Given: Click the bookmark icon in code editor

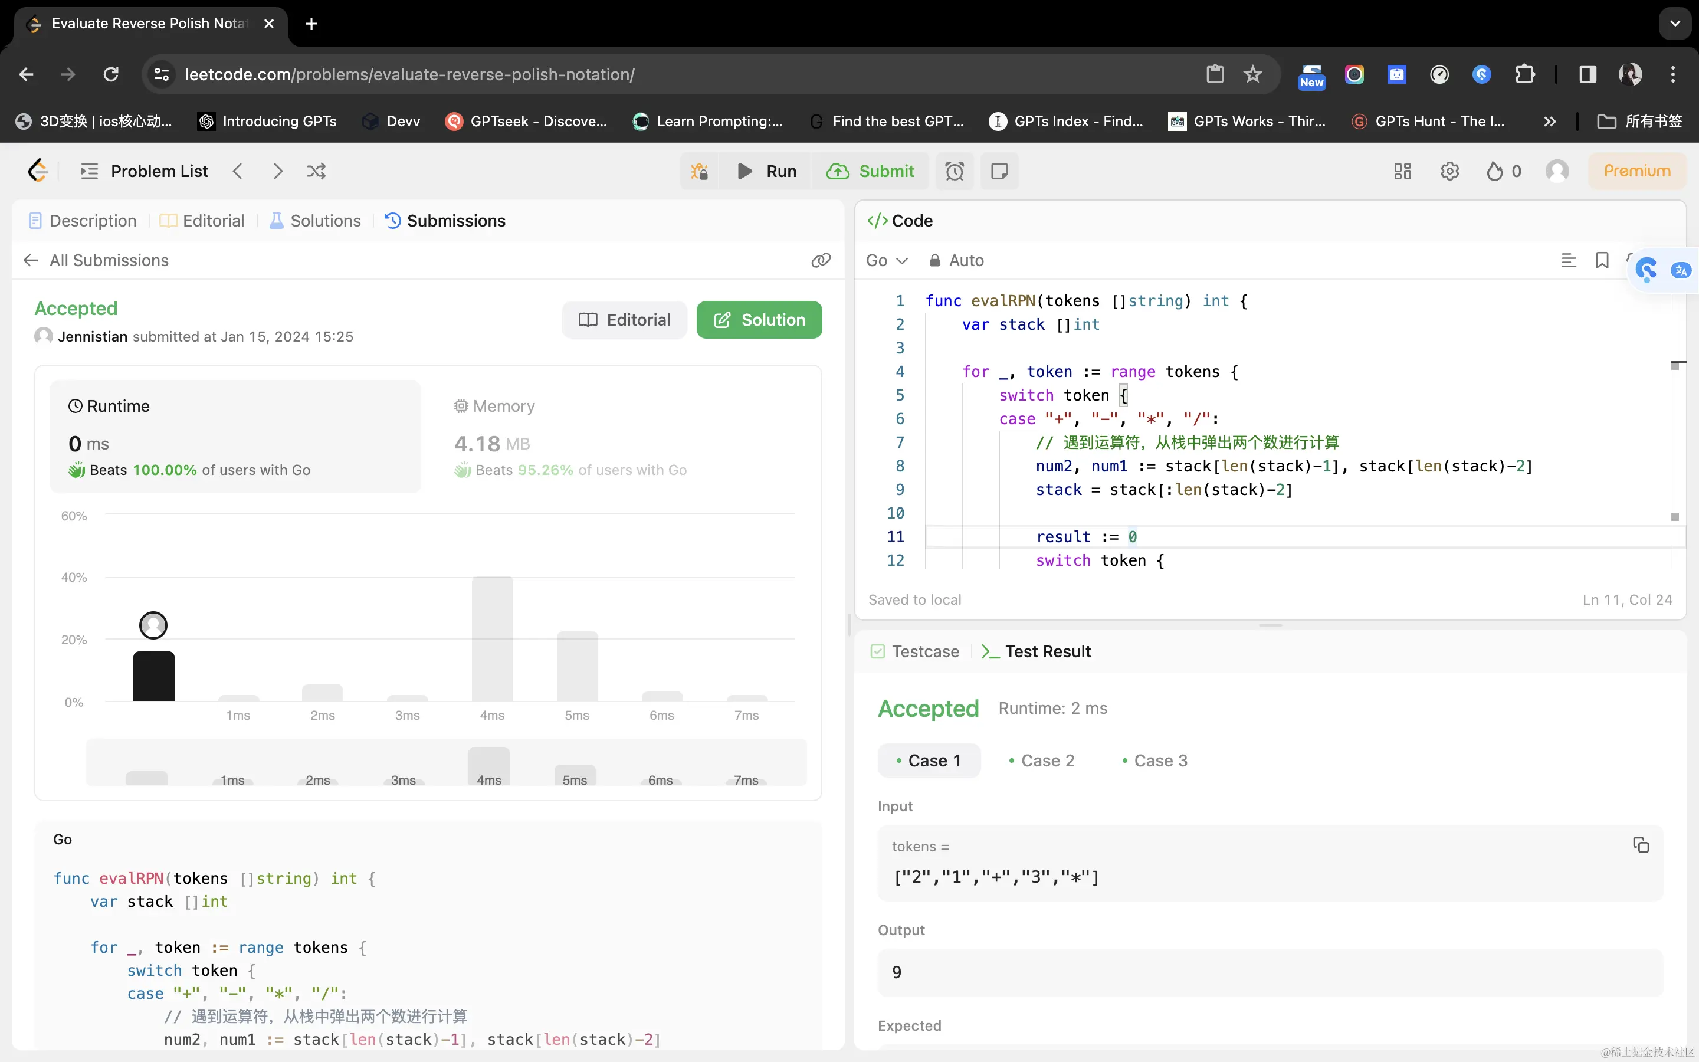Looking at the screenshot, I should [x=1602, y=261].
